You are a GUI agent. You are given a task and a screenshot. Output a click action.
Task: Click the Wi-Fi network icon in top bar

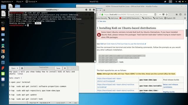pos(176,1)
